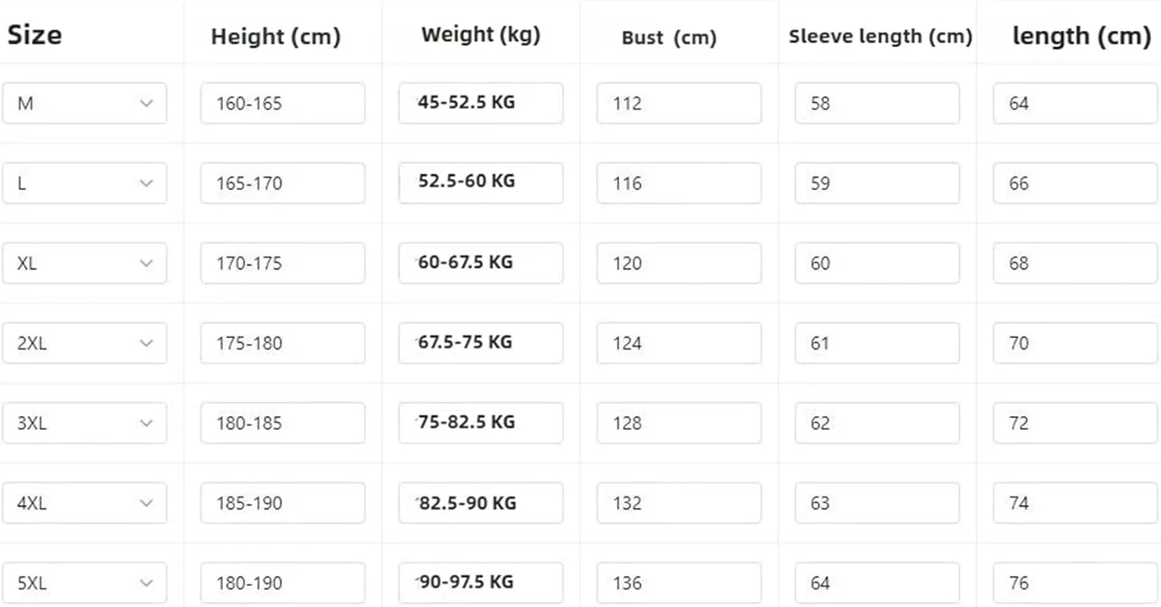Click the 90-97.5 KG weight field
1161x607 pixels.
[481, 583]
